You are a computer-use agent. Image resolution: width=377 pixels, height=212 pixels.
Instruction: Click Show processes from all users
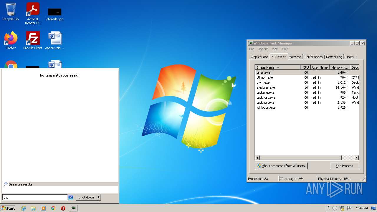tap(281, 166)
